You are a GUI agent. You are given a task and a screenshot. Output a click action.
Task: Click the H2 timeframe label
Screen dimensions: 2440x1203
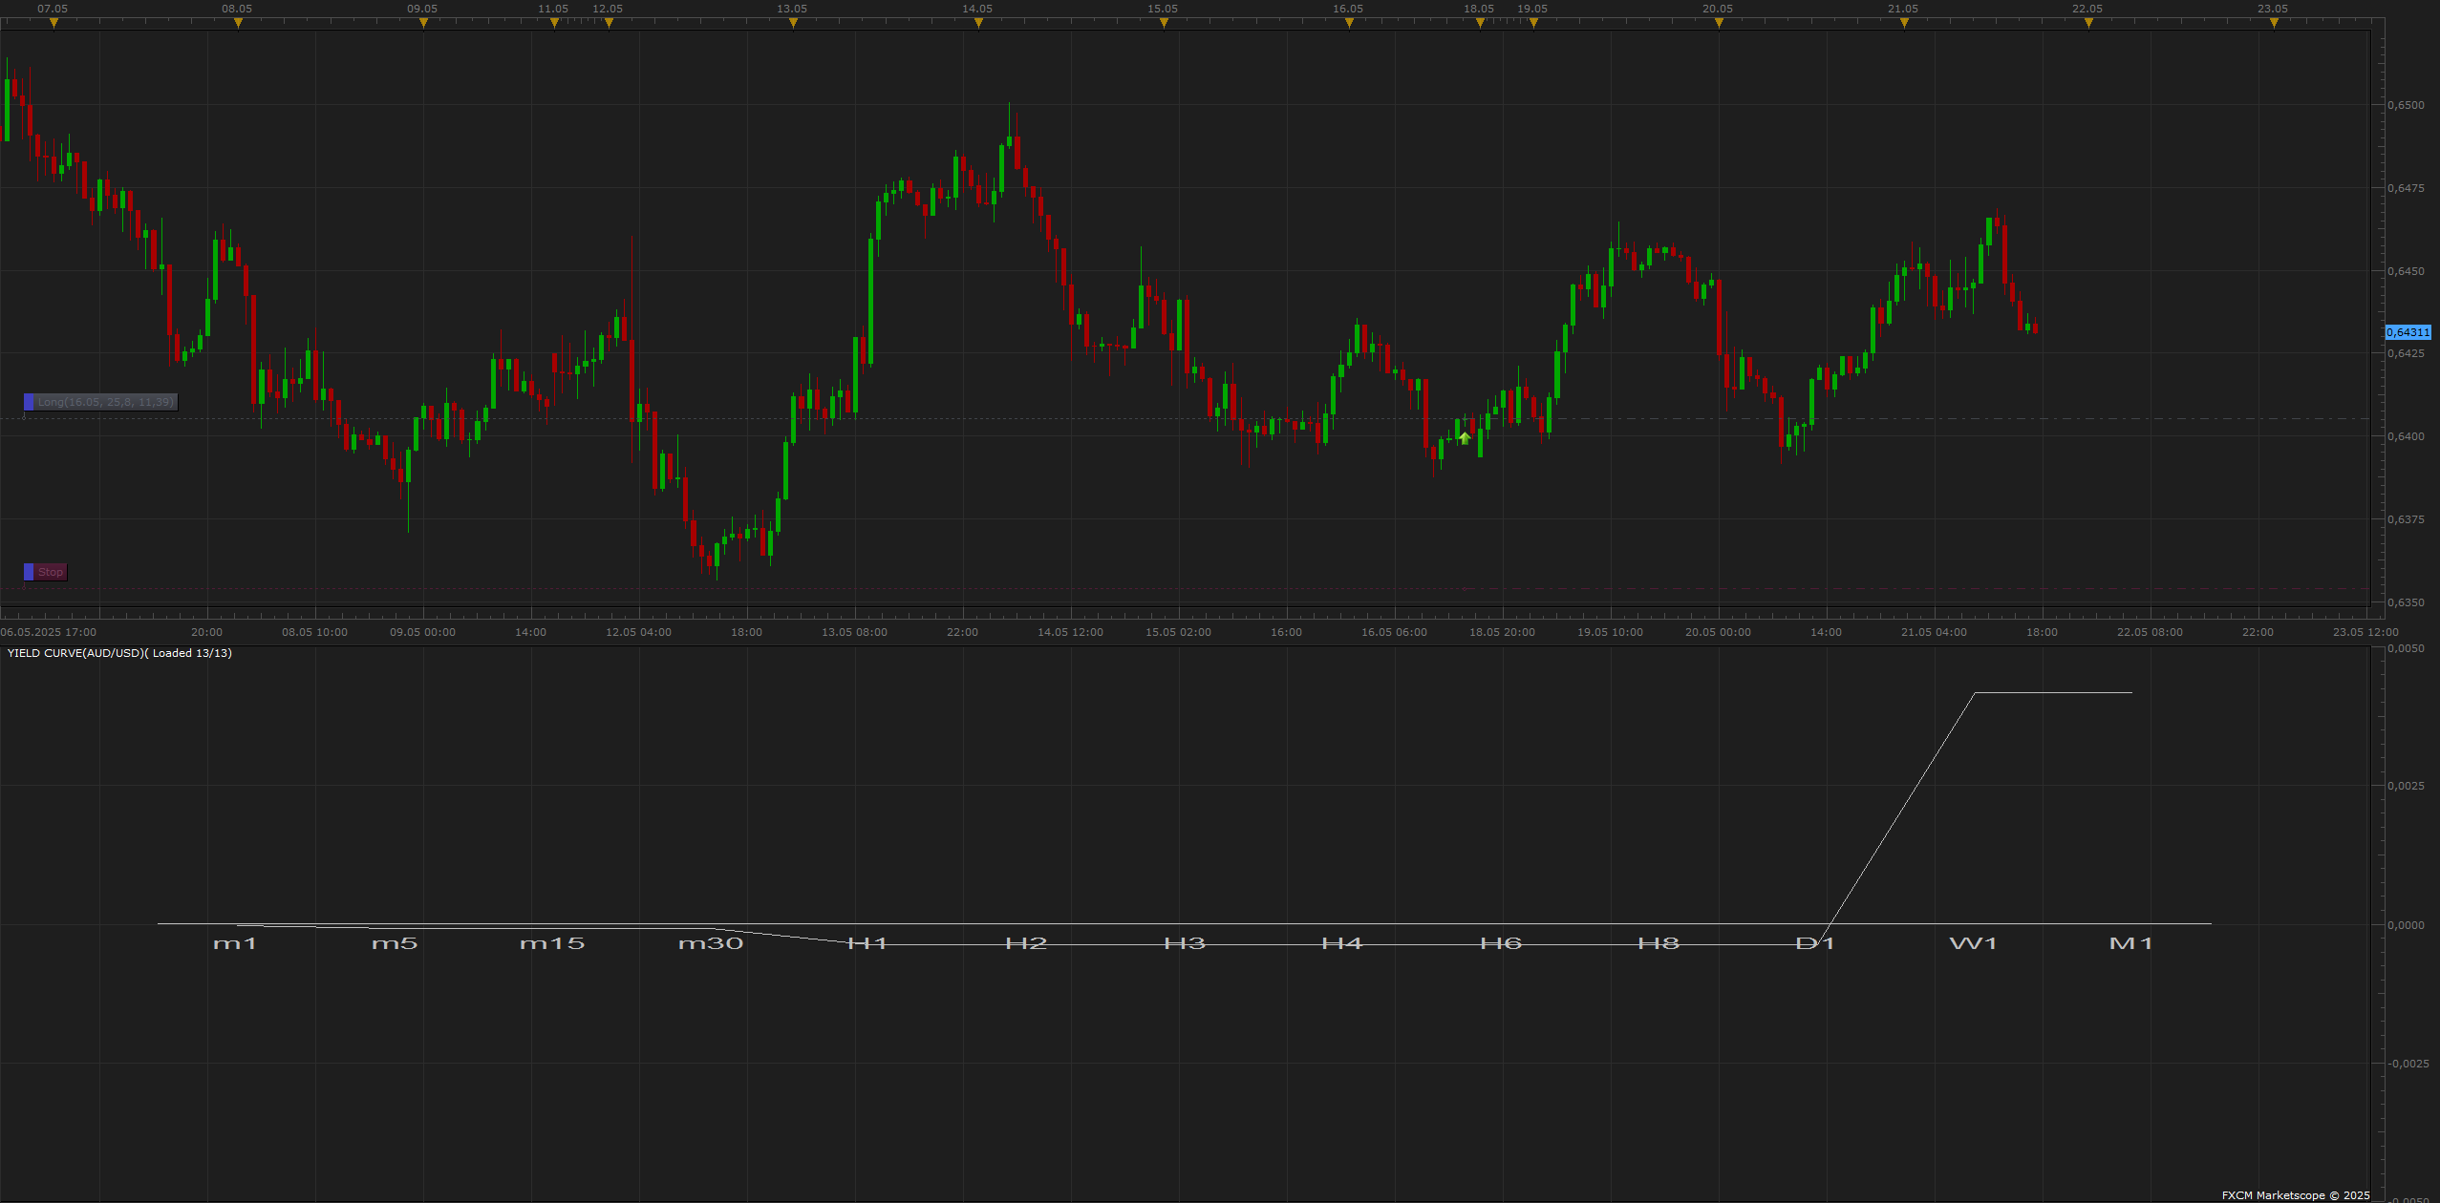1026,943
